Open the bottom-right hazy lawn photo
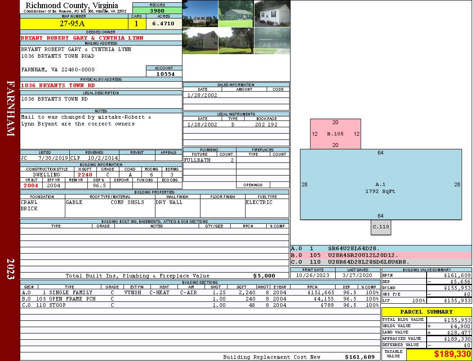The height and width of the screenshot is (361, 473). pos(272,41)
